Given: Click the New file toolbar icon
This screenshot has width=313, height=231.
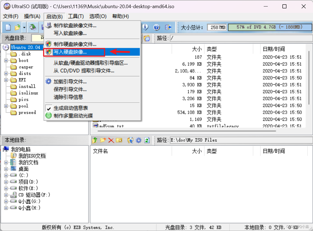Looking at the screenshot, I should pyautogui.click(x=8, y=27).
